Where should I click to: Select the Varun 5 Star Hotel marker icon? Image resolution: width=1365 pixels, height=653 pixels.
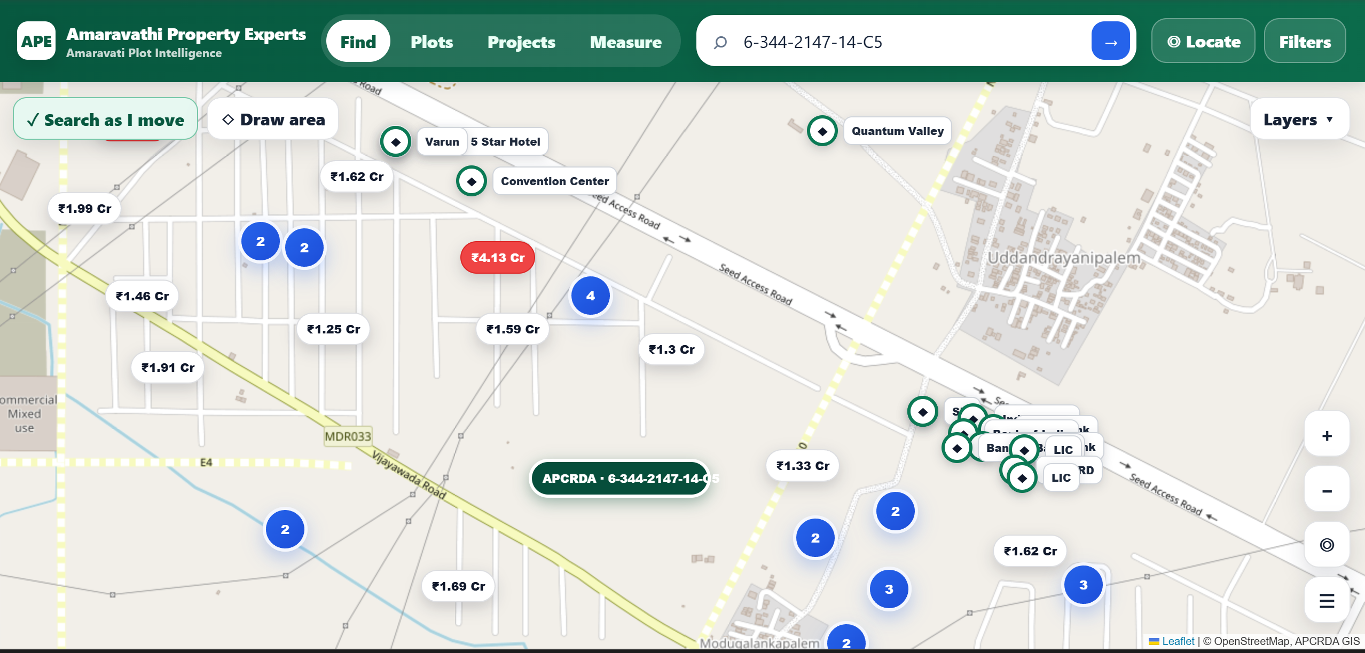tap(396, 142)
